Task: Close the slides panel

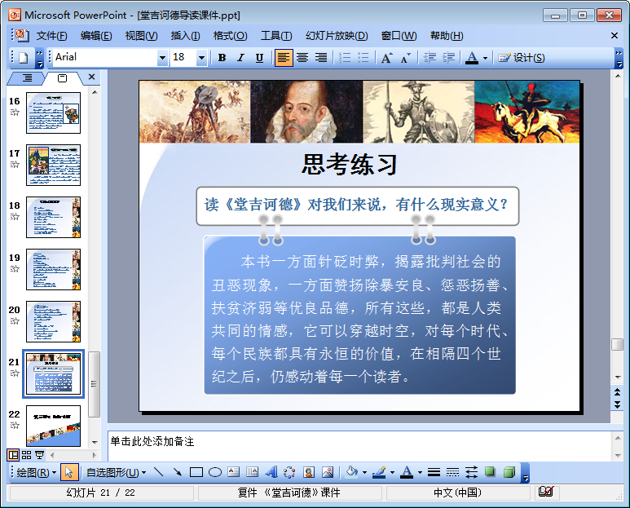Action: point(91,77)
